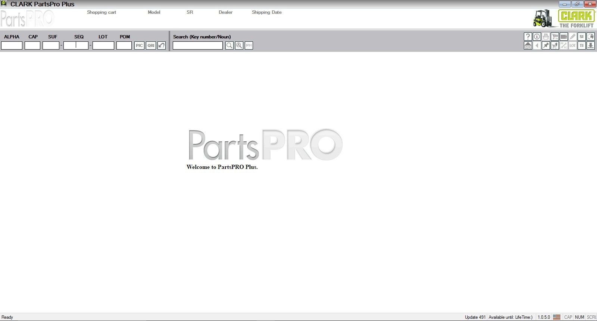The image size is (597, 321).
Task: Focus the ALPHA input field
Action: 12,45
